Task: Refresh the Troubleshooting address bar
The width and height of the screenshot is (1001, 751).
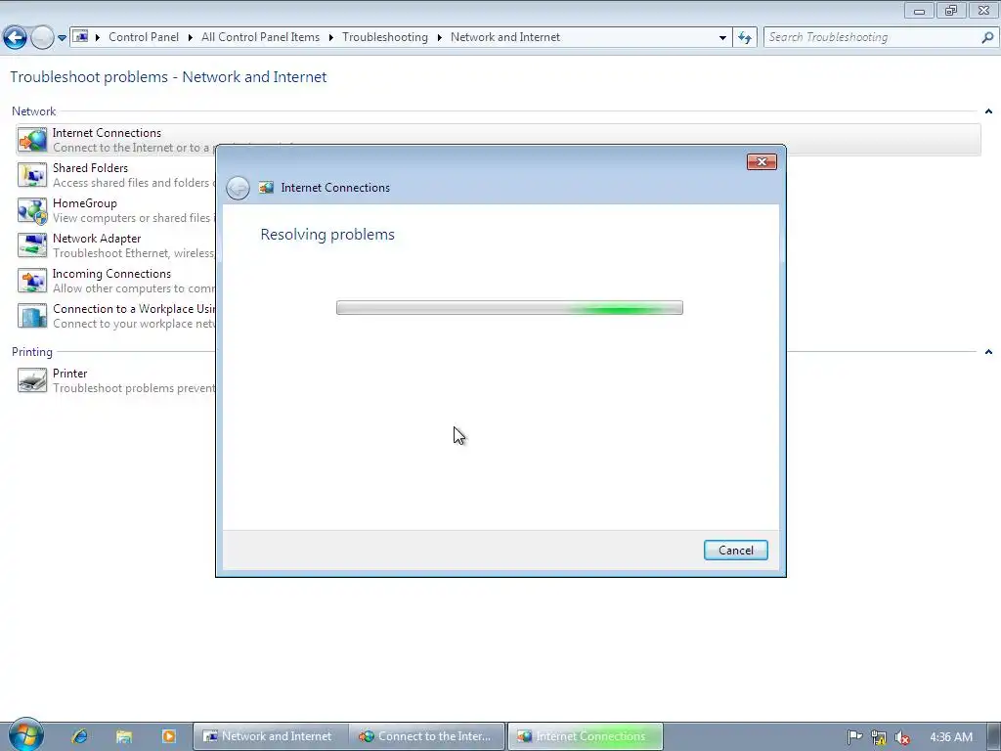Action: (x=744, y=37)
